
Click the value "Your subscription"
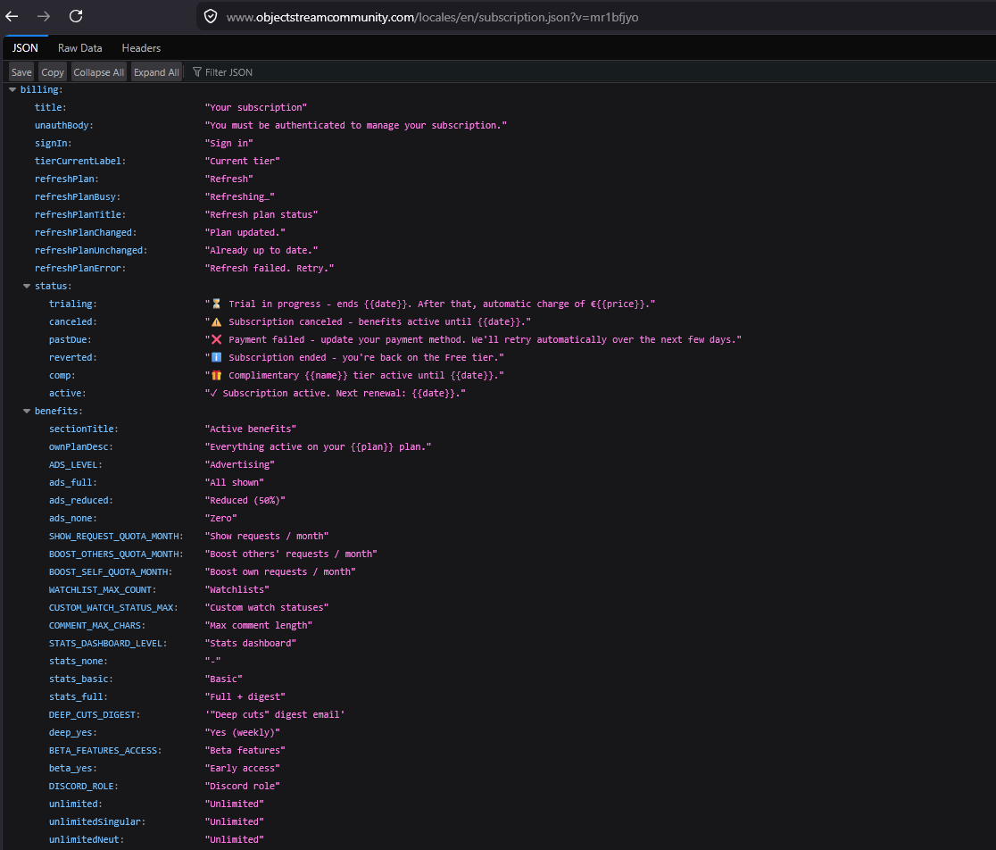click(x=256, y=108)
